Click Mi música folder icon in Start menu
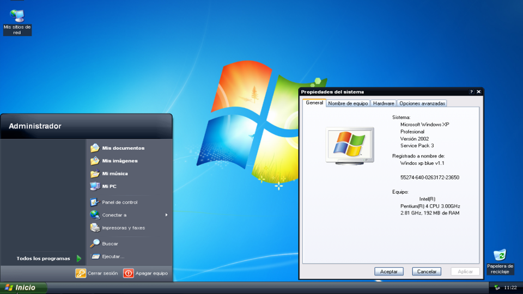The image size is (523, 294). pyautogui.click(x=95, y=173)
